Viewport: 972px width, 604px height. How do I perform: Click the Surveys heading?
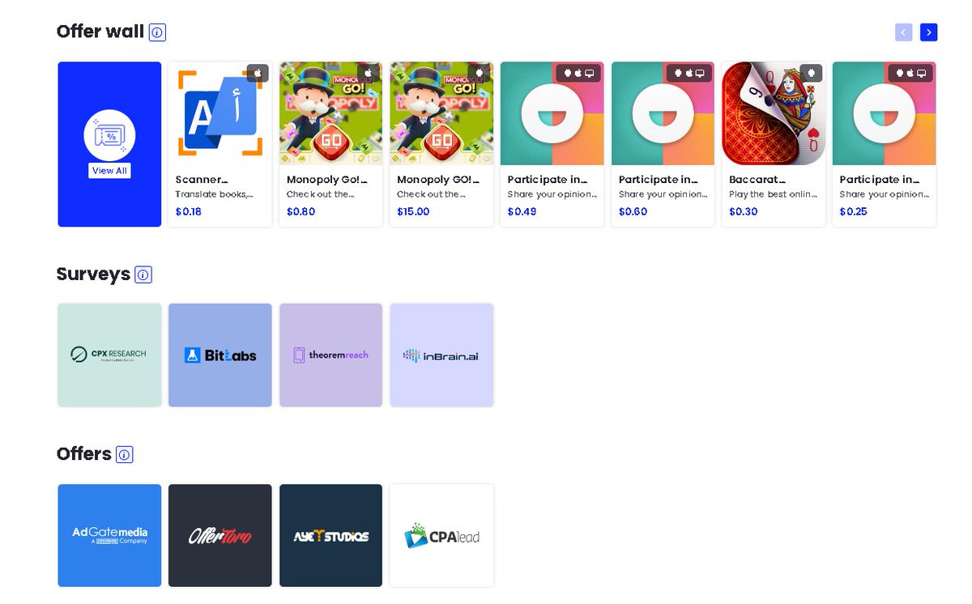(x=93, y=274)
